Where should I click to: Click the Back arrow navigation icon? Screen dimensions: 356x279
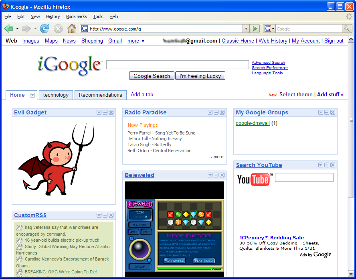[8, 29]
